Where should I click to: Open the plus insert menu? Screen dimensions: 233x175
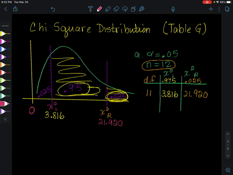tap(211, 9)
